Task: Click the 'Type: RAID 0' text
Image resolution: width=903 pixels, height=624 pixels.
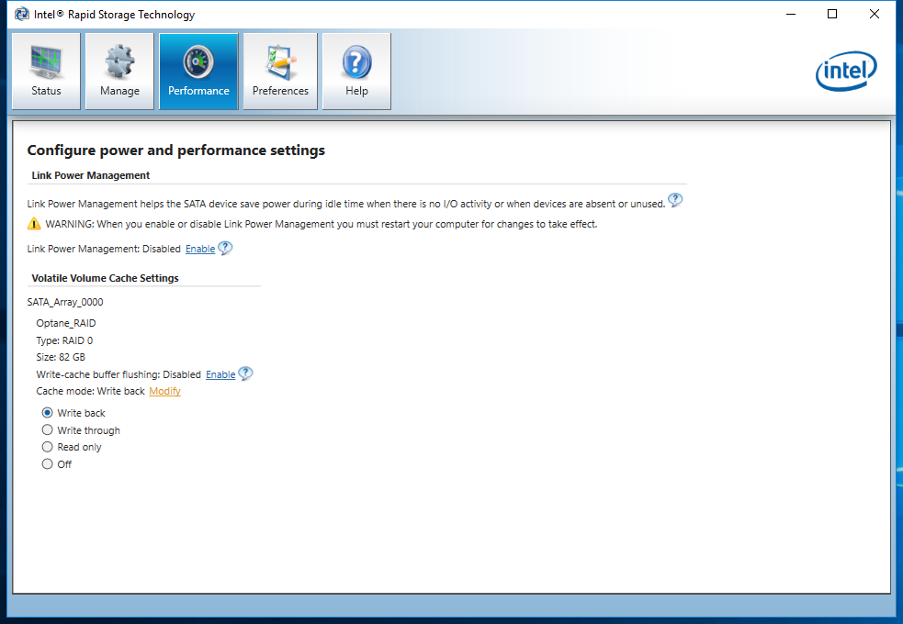Action: click(x=64, y=340)
